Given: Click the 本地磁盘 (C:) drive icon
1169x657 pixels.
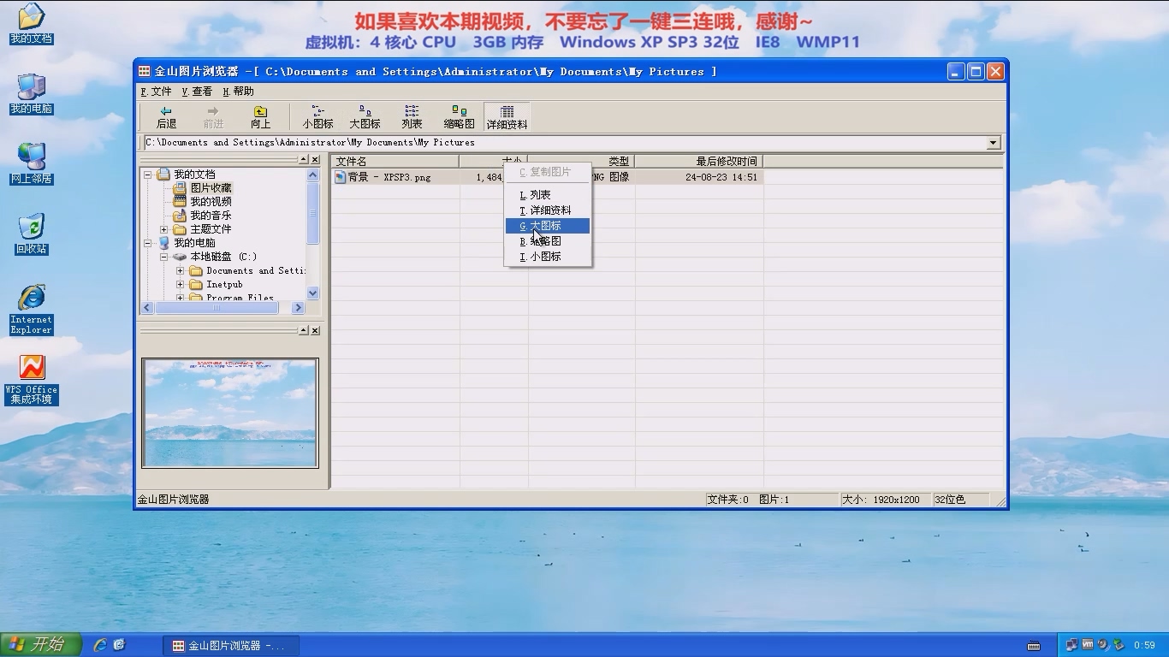Looking at the screenshot, I should pos(180,257).
